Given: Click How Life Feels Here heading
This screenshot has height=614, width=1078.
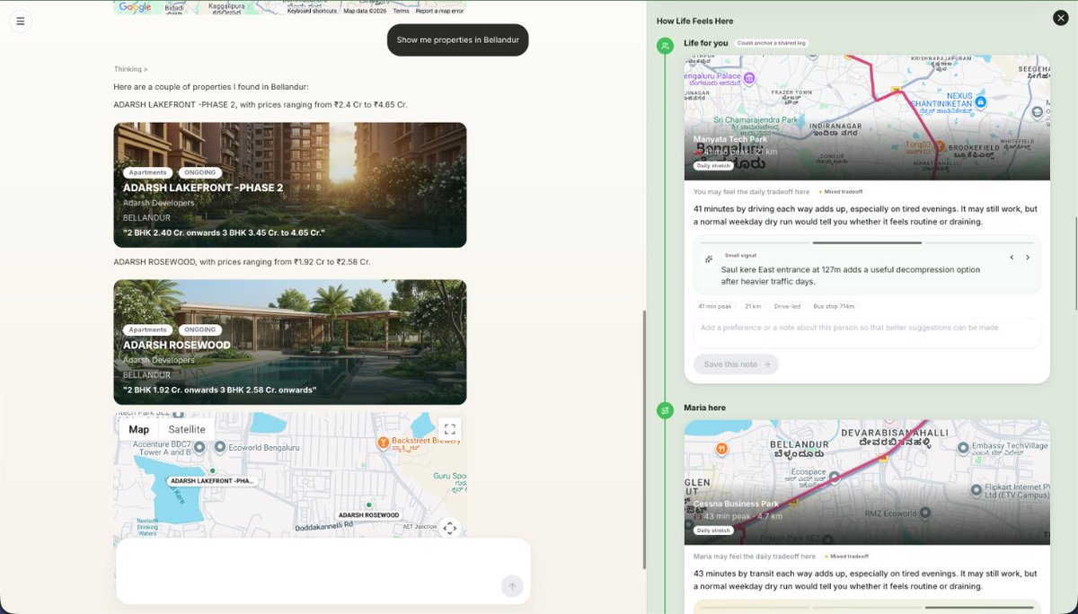Looking at the screenshot, I should pos(694,21).
